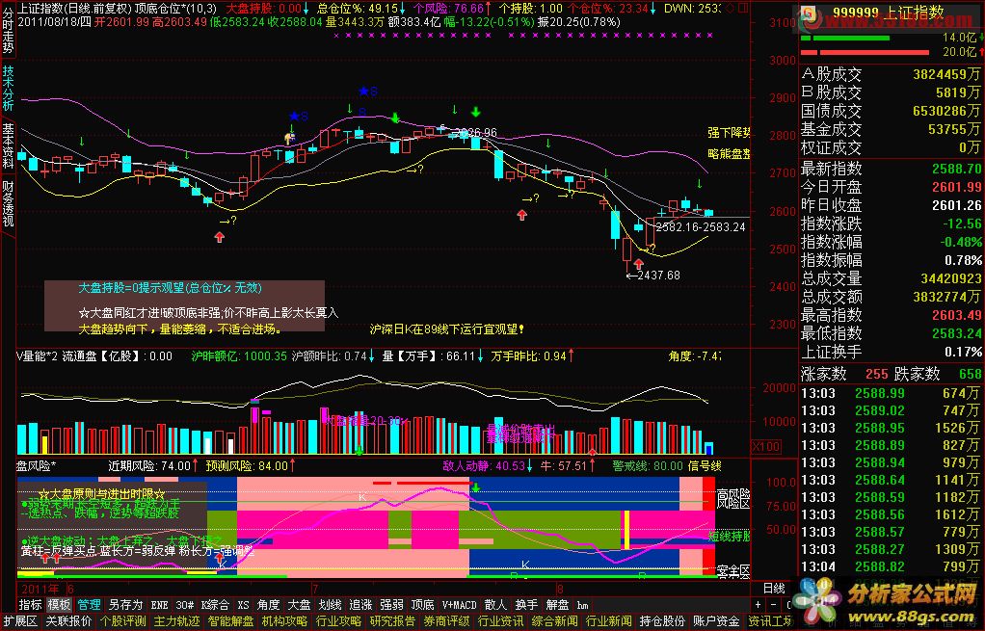Open the 机构攻略 tab
This screenshot has width=985, height=631.
tap(284, 621)
